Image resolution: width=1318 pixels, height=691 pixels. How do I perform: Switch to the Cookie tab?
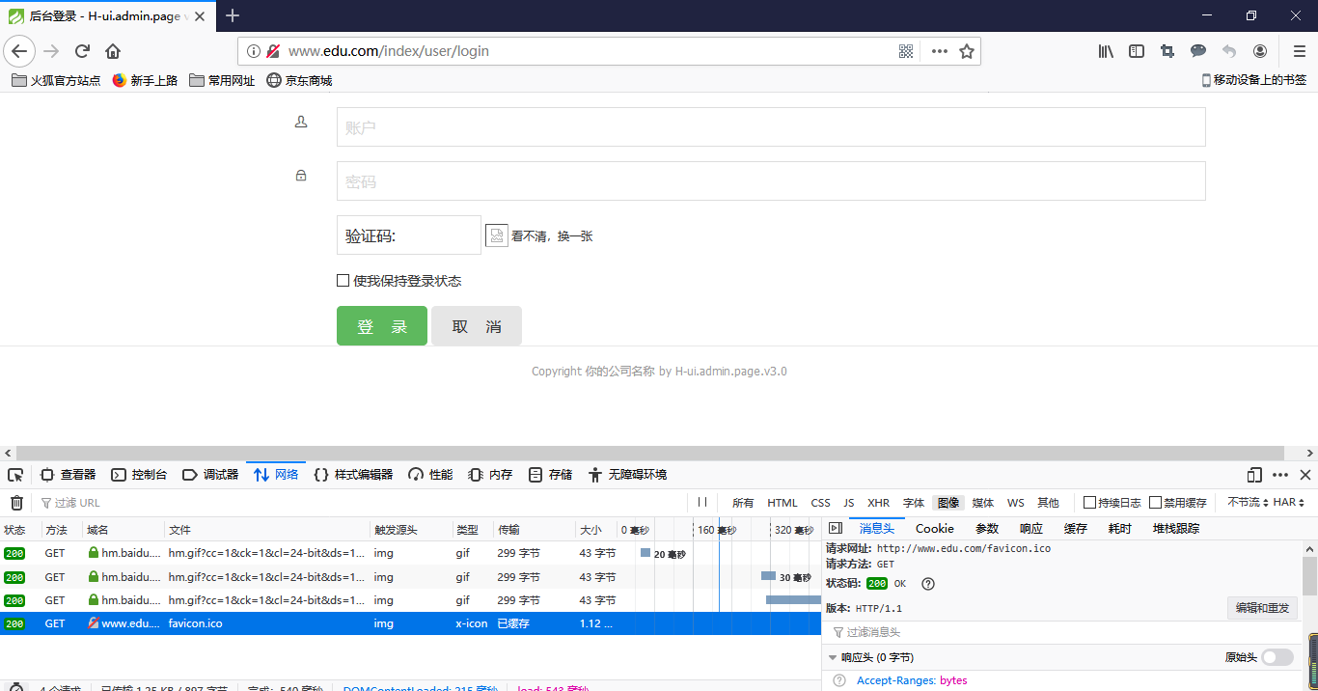point(934,528)
